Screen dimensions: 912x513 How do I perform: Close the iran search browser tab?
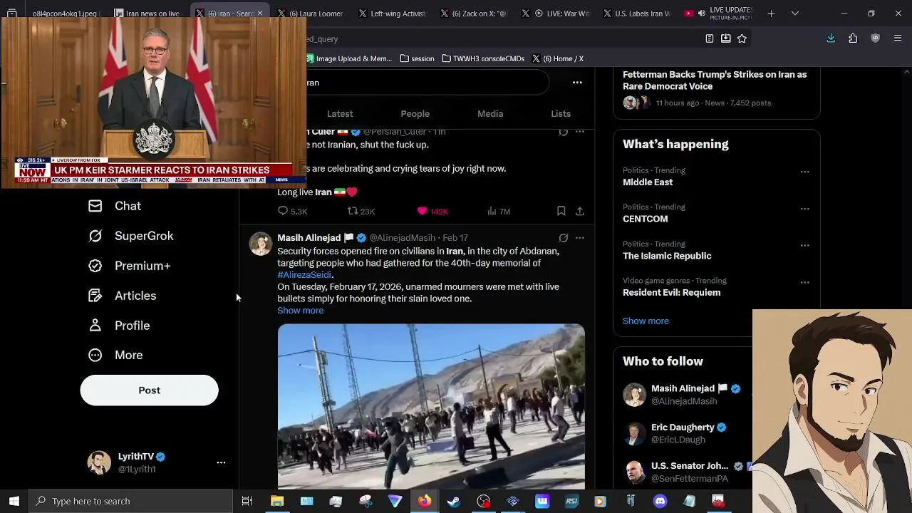(x=259, y=14)
